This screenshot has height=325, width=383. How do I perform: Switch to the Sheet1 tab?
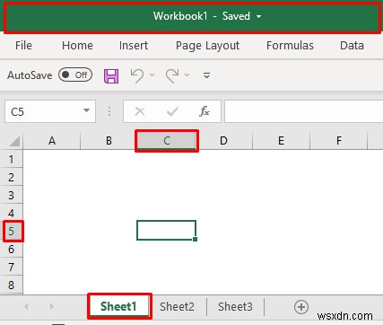point(118,306)
